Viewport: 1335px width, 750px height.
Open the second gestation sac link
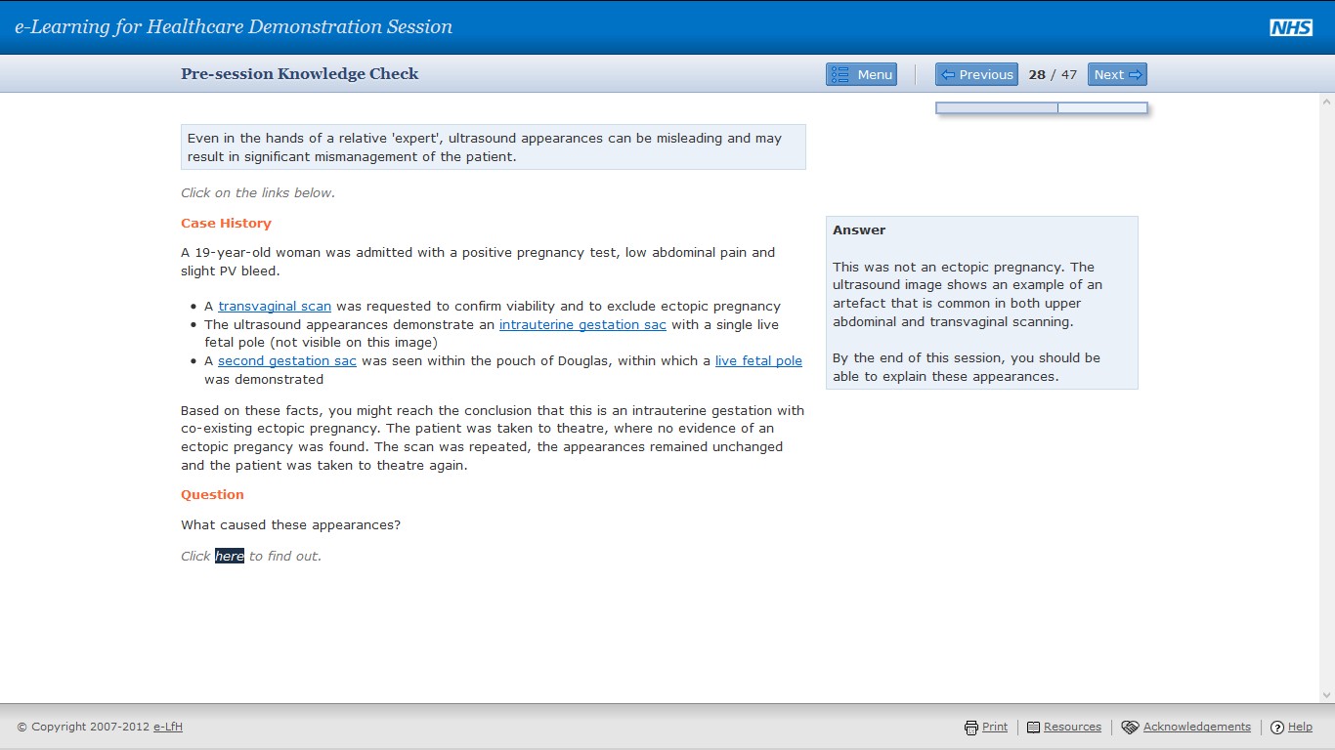[286, 360]
